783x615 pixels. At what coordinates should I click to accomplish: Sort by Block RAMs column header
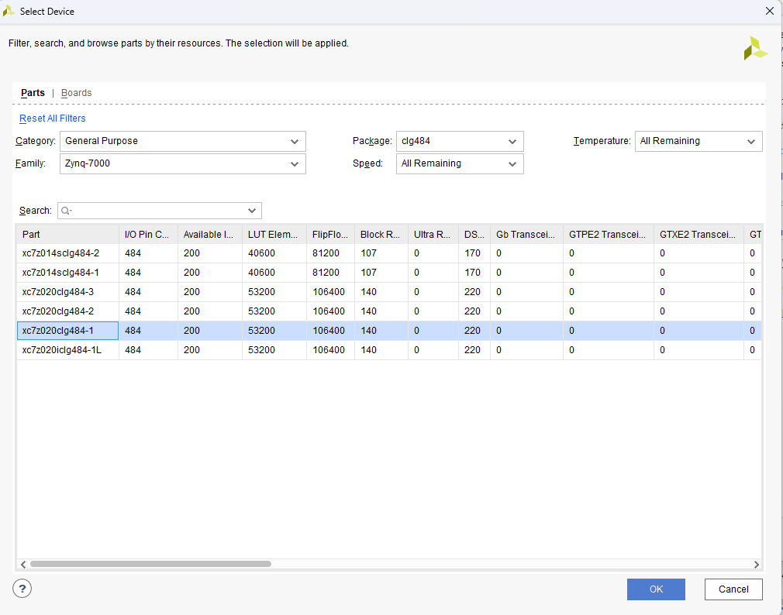click(381, 235)
